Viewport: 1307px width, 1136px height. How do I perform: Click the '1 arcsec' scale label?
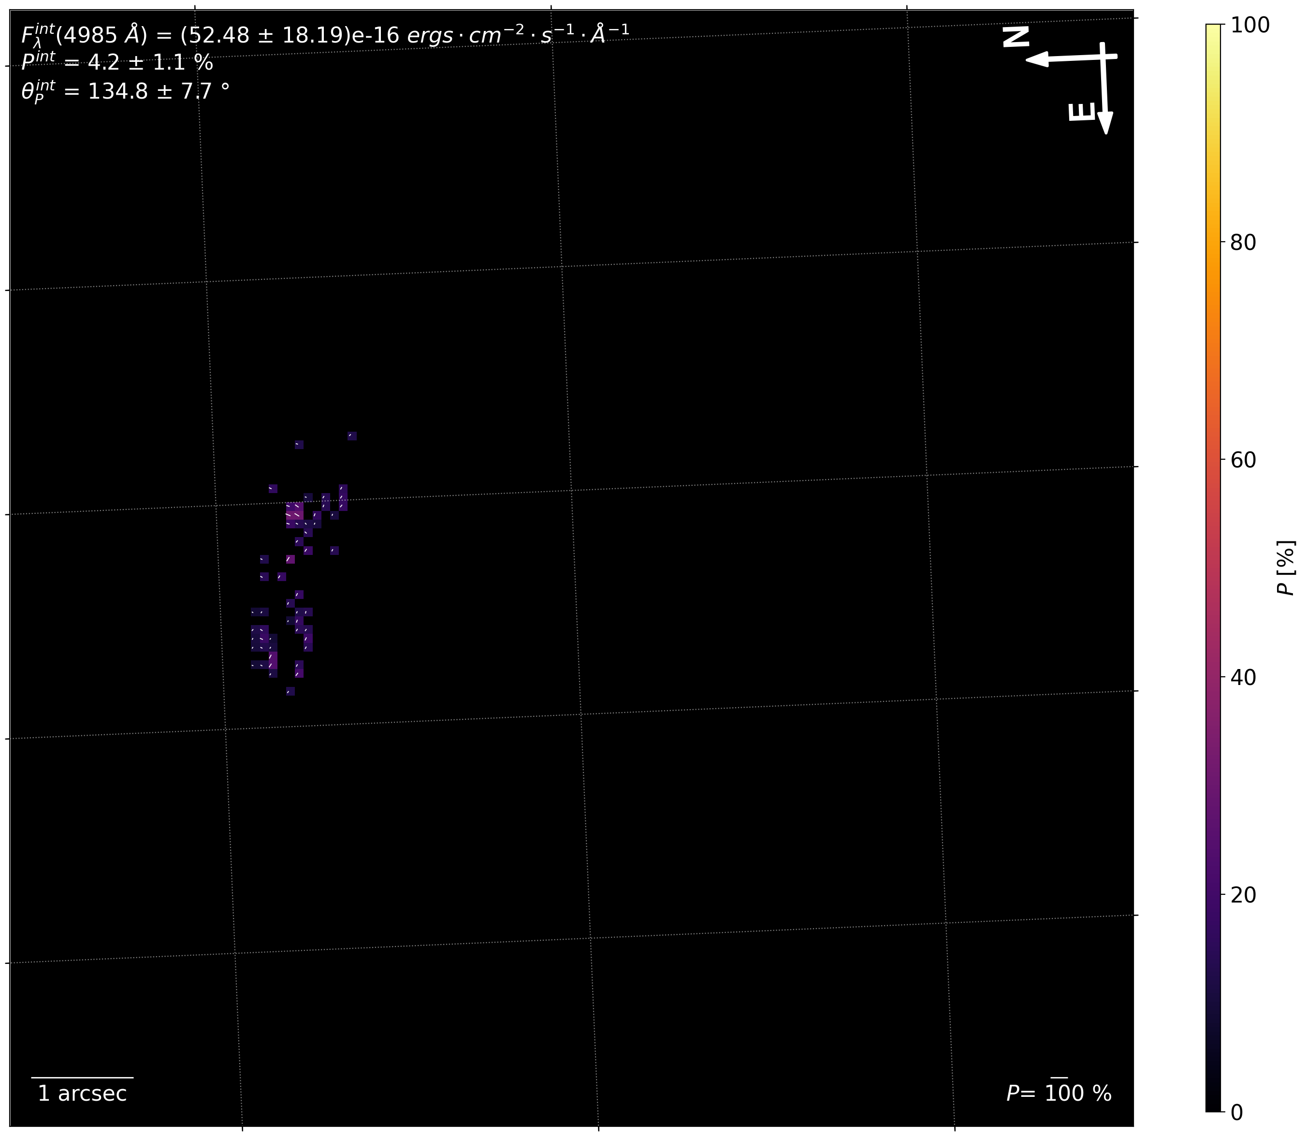[x=82, y=1094]
